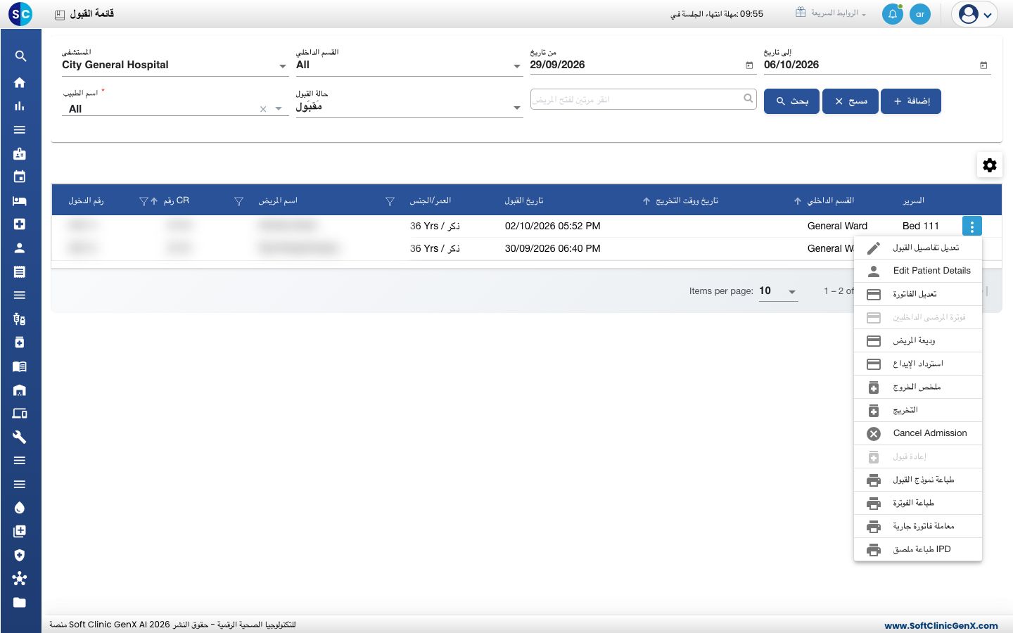The width and height of the screenshot is (1013, 633).
Task: Choose 'ملخص الخروج' from the menu
Action: click(x=918, y=387)
